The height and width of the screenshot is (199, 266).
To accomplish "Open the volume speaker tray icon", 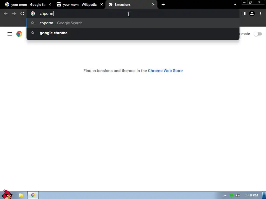I will pos(237,195).
